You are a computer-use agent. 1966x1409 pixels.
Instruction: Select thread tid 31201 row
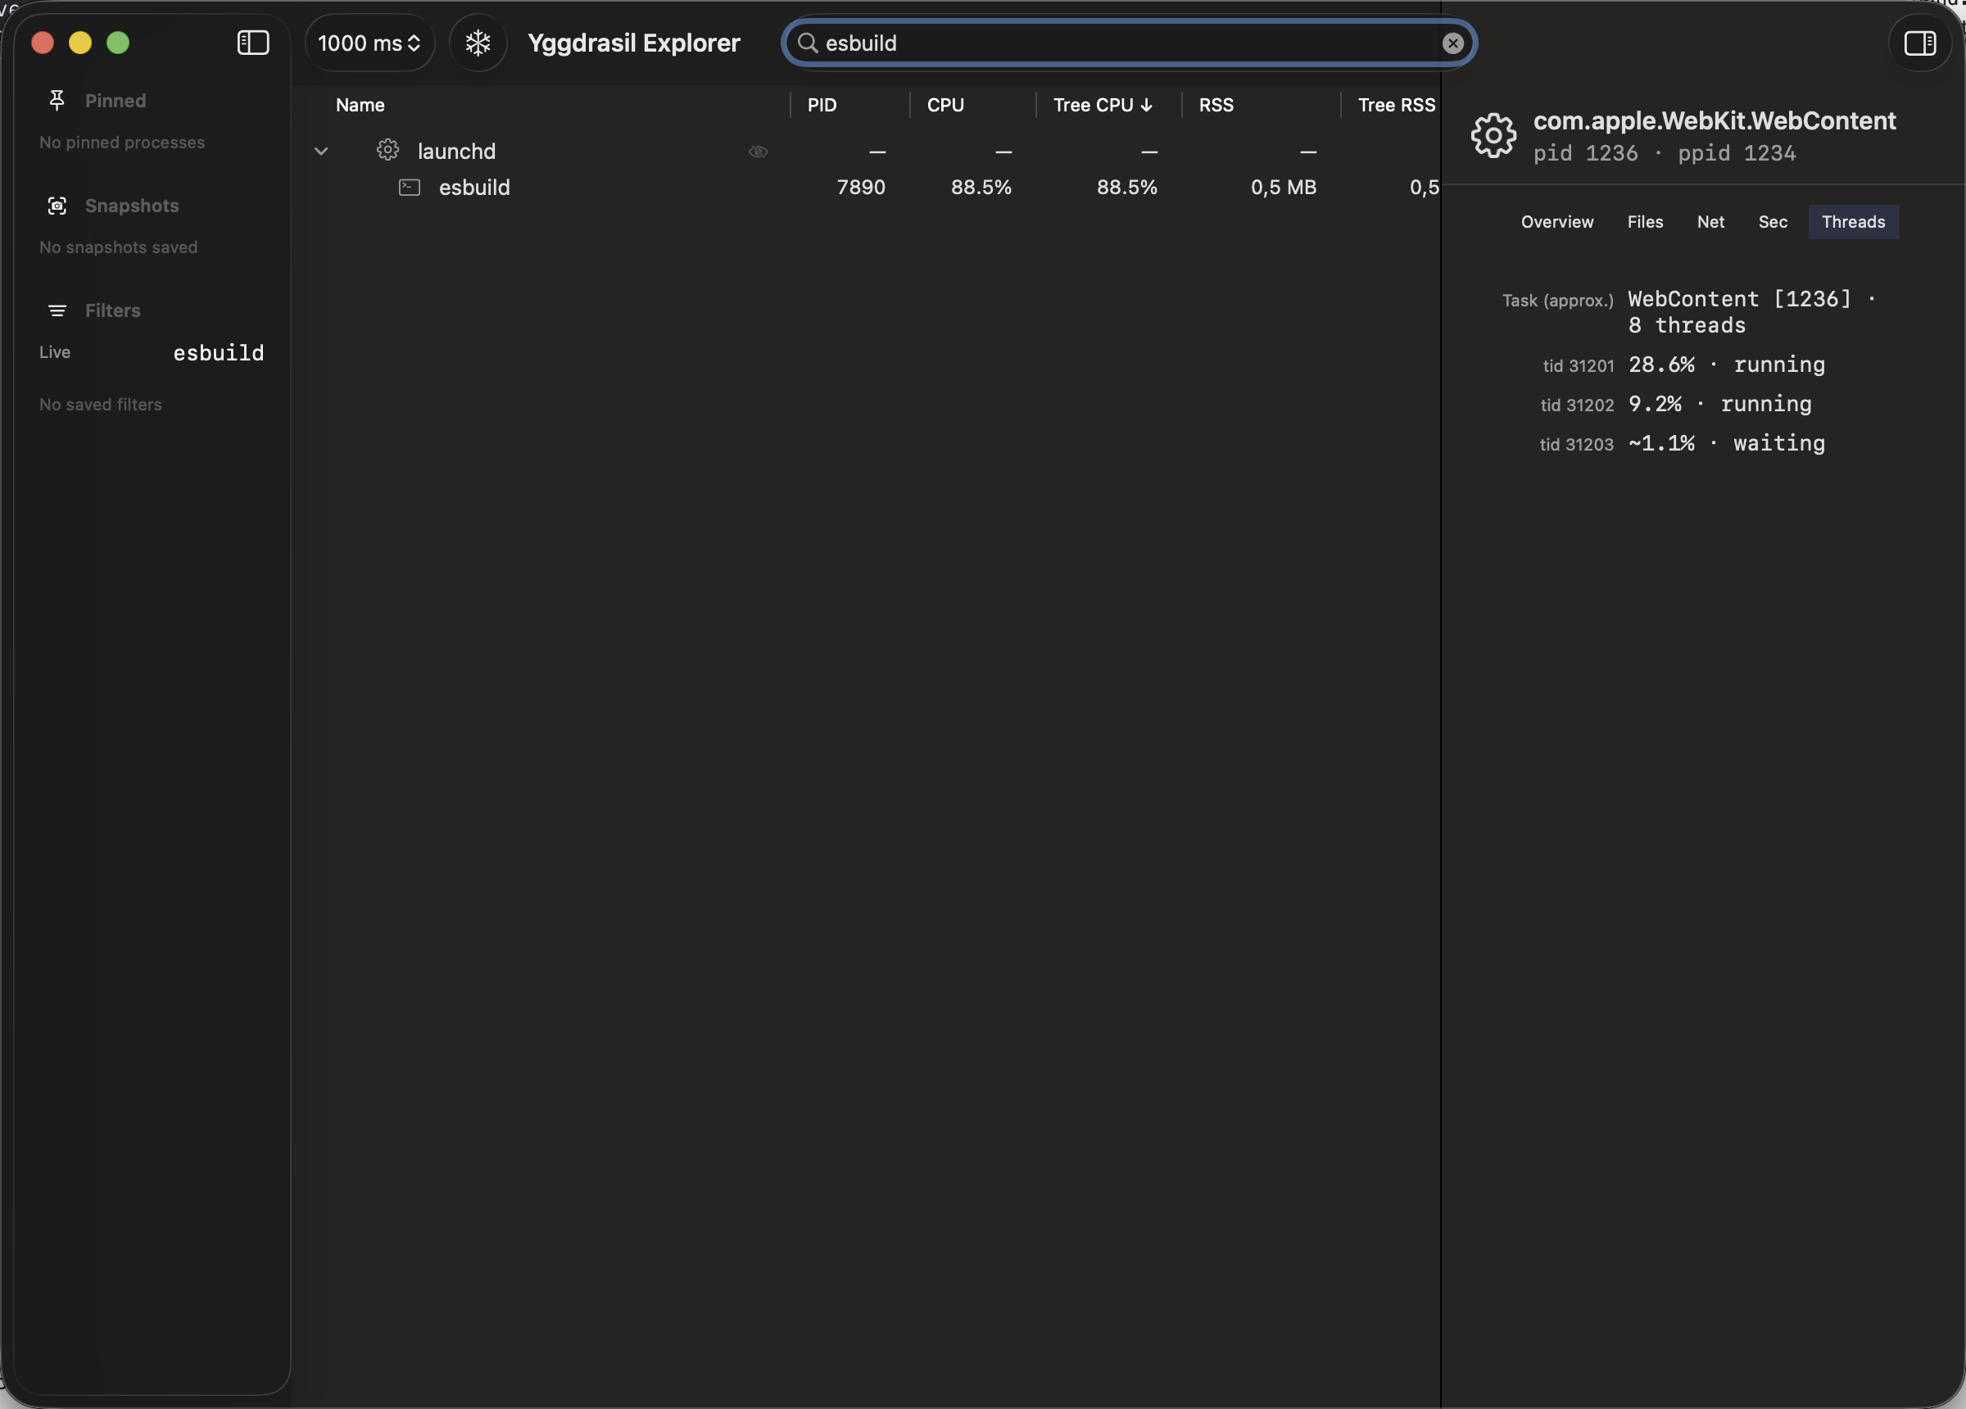[x=1683, y=365]
